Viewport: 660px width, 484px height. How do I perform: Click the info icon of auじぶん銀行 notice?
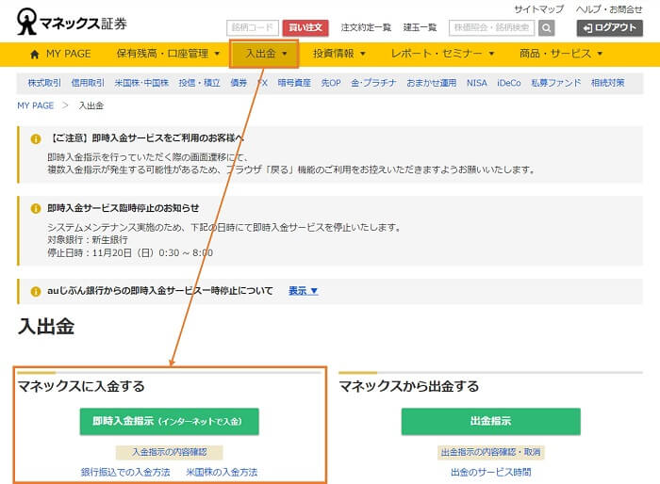click(36, 291)
